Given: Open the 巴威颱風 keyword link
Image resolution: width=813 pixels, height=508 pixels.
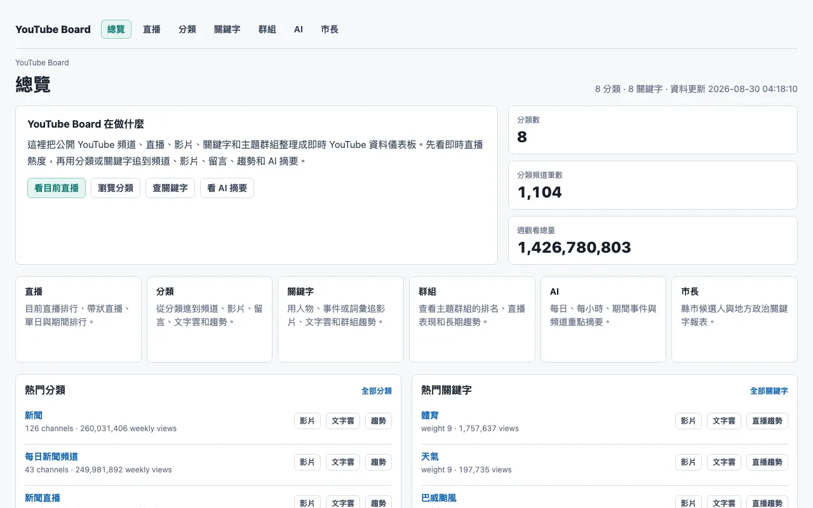Looking at the screenshot, I should click(439, 498).
